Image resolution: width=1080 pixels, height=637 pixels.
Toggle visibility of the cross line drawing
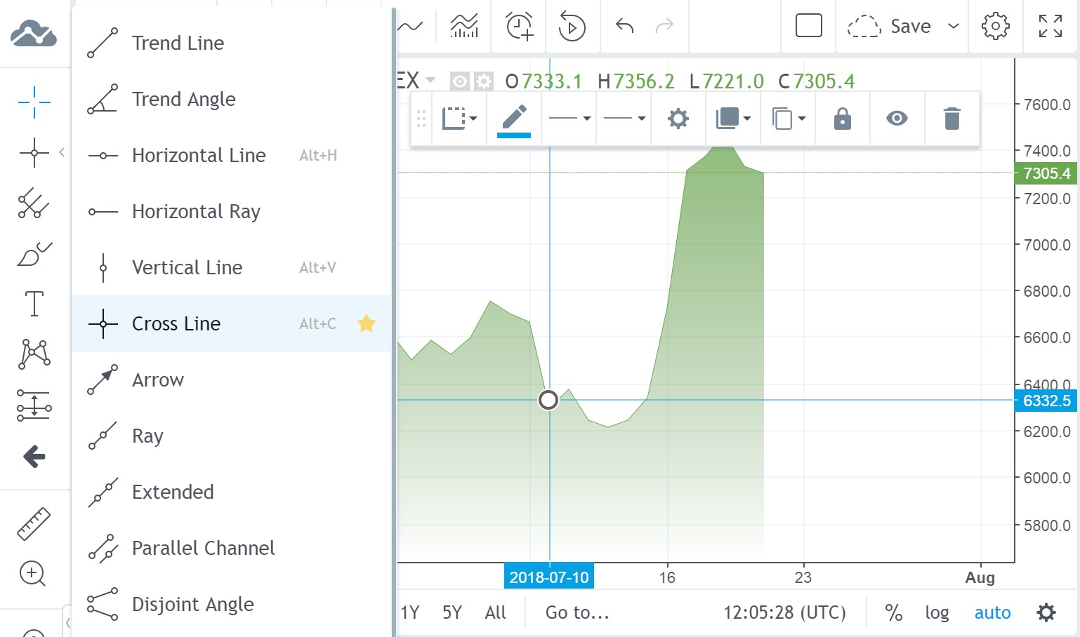(897, 119)
